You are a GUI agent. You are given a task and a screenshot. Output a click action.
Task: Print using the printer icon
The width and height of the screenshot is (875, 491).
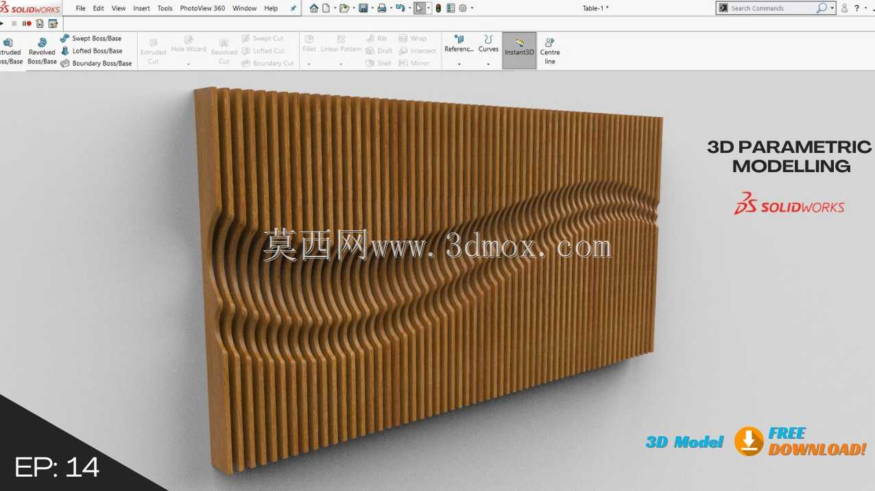pyautogui.click(x=381, y=8)
